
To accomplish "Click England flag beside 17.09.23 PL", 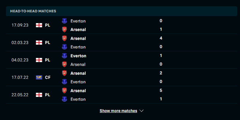I will pos(39,25).
